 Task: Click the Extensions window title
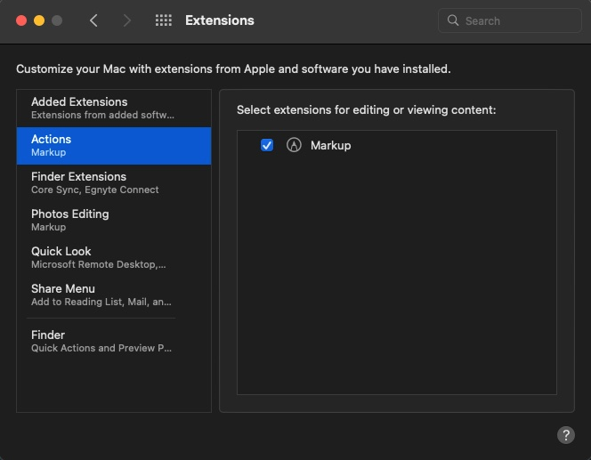click(x=220, y=20)
